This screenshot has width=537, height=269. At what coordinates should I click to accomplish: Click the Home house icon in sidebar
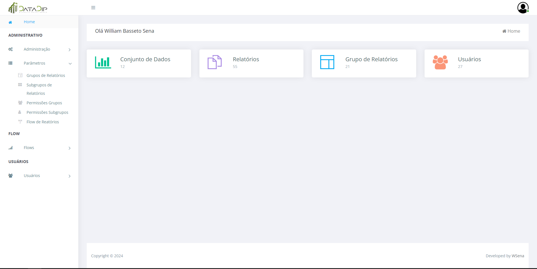pyautogui.click(x=10, y=22)
